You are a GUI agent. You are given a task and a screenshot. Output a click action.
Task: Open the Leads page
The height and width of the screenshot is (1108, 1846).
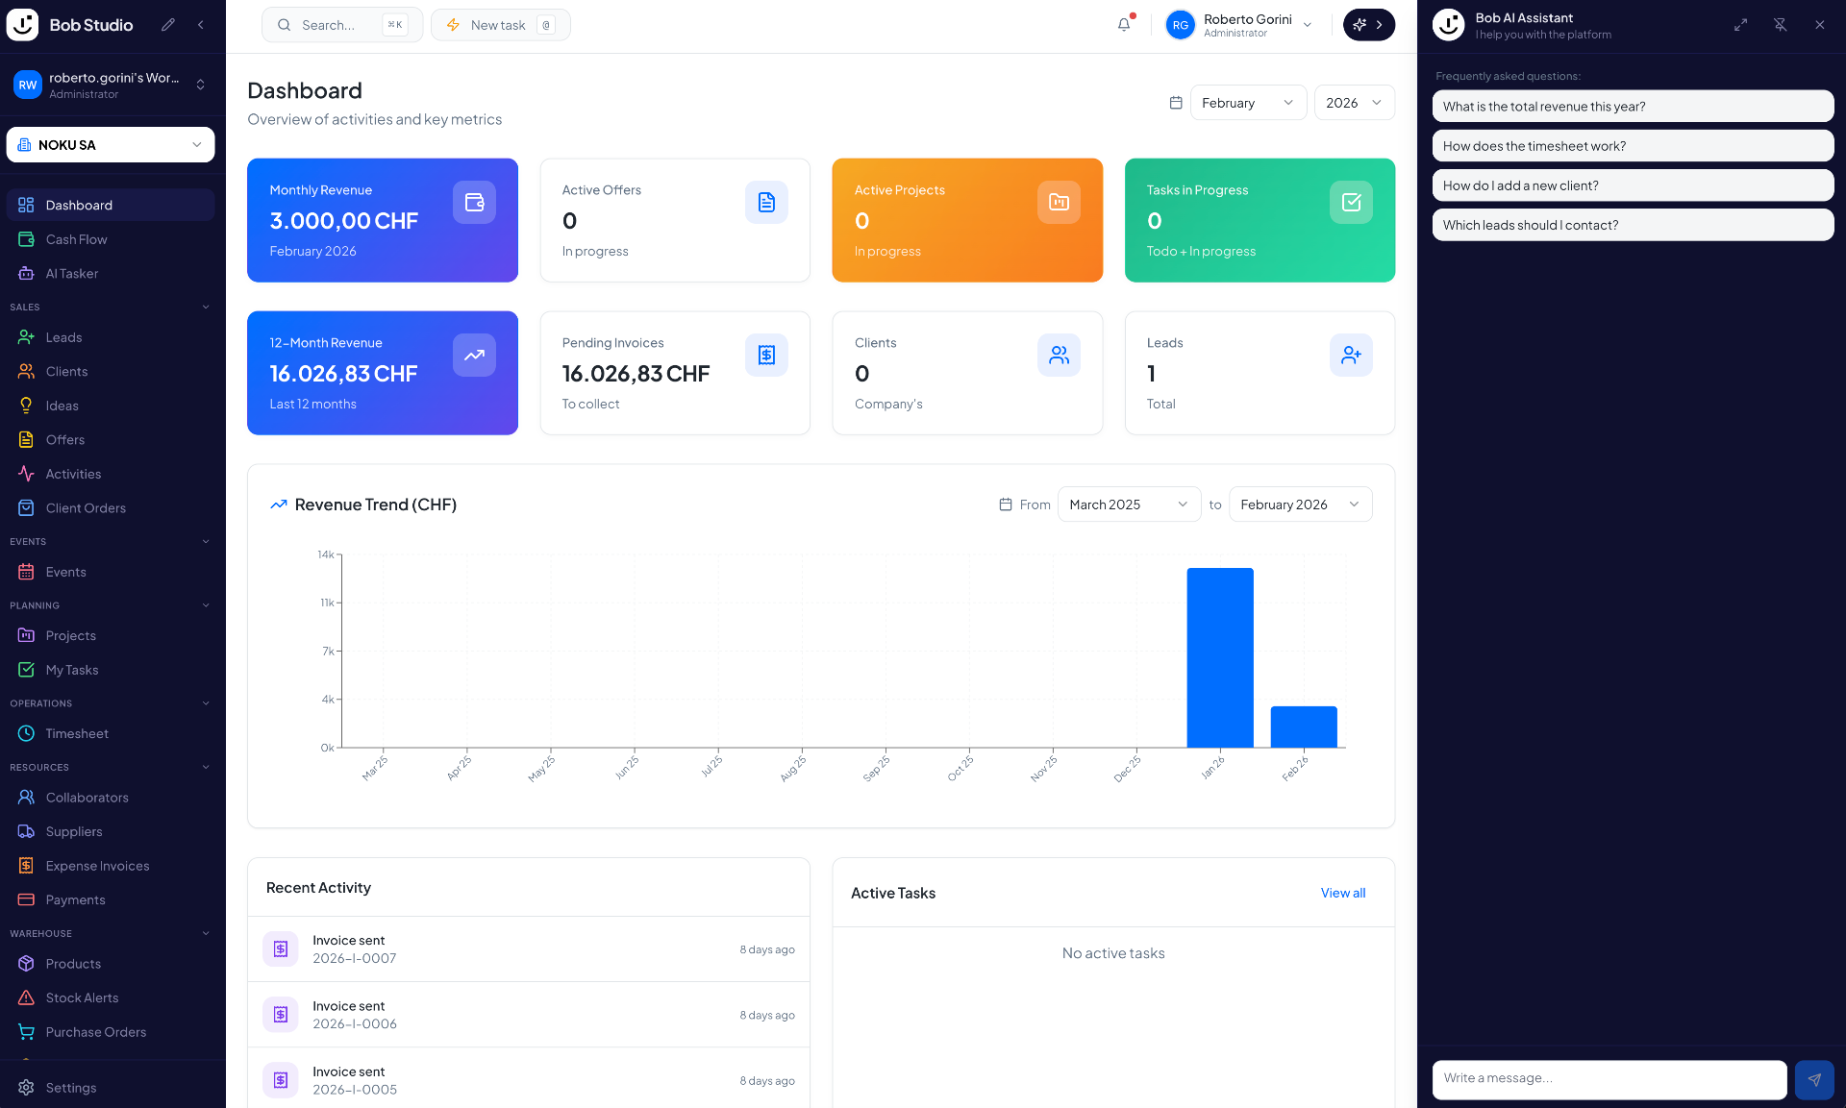(x=63, y=337)
